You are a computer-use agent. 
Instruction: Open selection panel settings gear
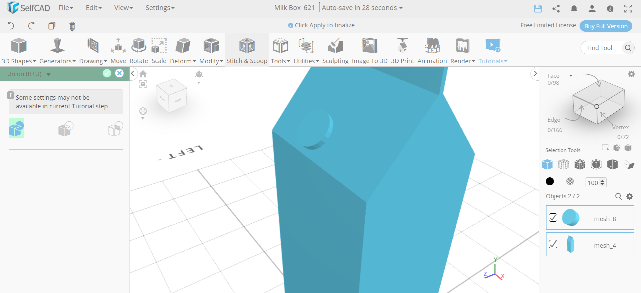tap(631, 74)
